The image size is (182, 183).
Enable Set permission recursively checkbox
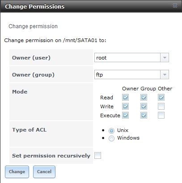(x=97, y=156)
